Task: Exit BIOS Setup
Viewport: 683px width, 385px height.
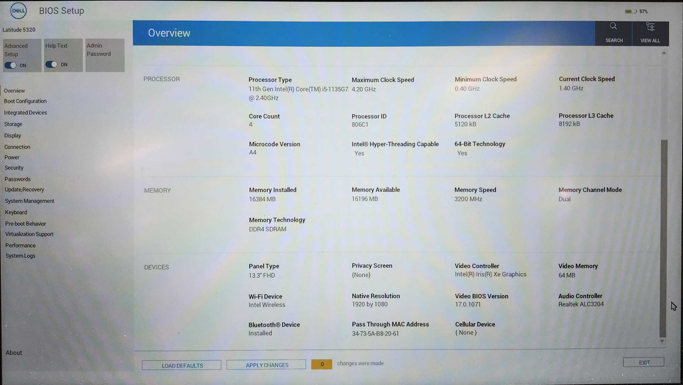Action: click(643, 362)
